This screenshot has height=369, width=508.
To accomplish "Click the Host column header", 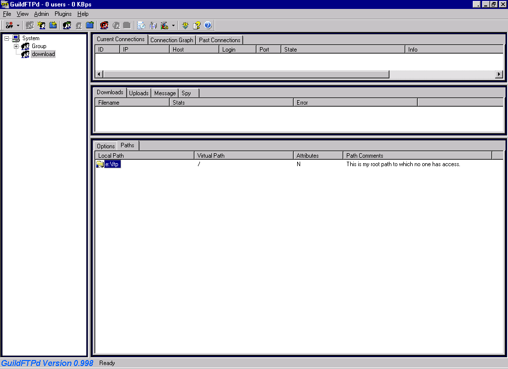I will [194, 50].
